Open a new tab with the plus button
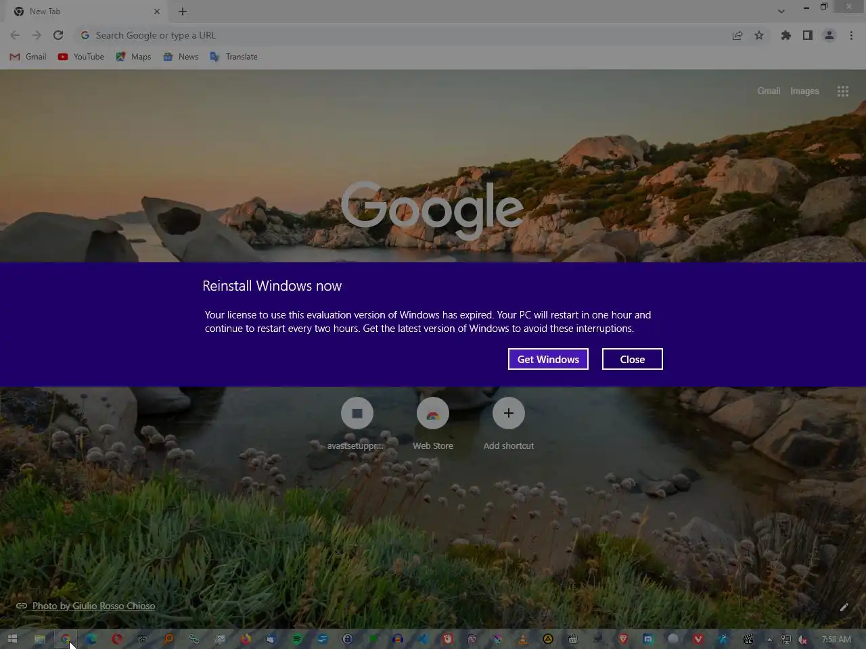Image resolution: width=866 pixels, height=649 pixels. coord(183,11)
